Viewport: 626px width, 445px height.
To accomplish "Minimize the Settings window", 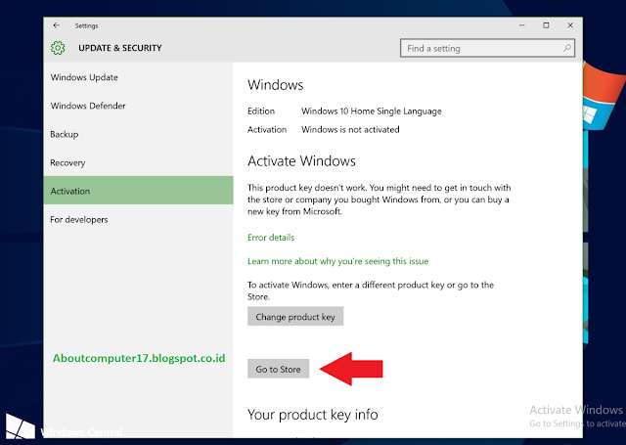I will pyautogui.click(x=521, y=25).
